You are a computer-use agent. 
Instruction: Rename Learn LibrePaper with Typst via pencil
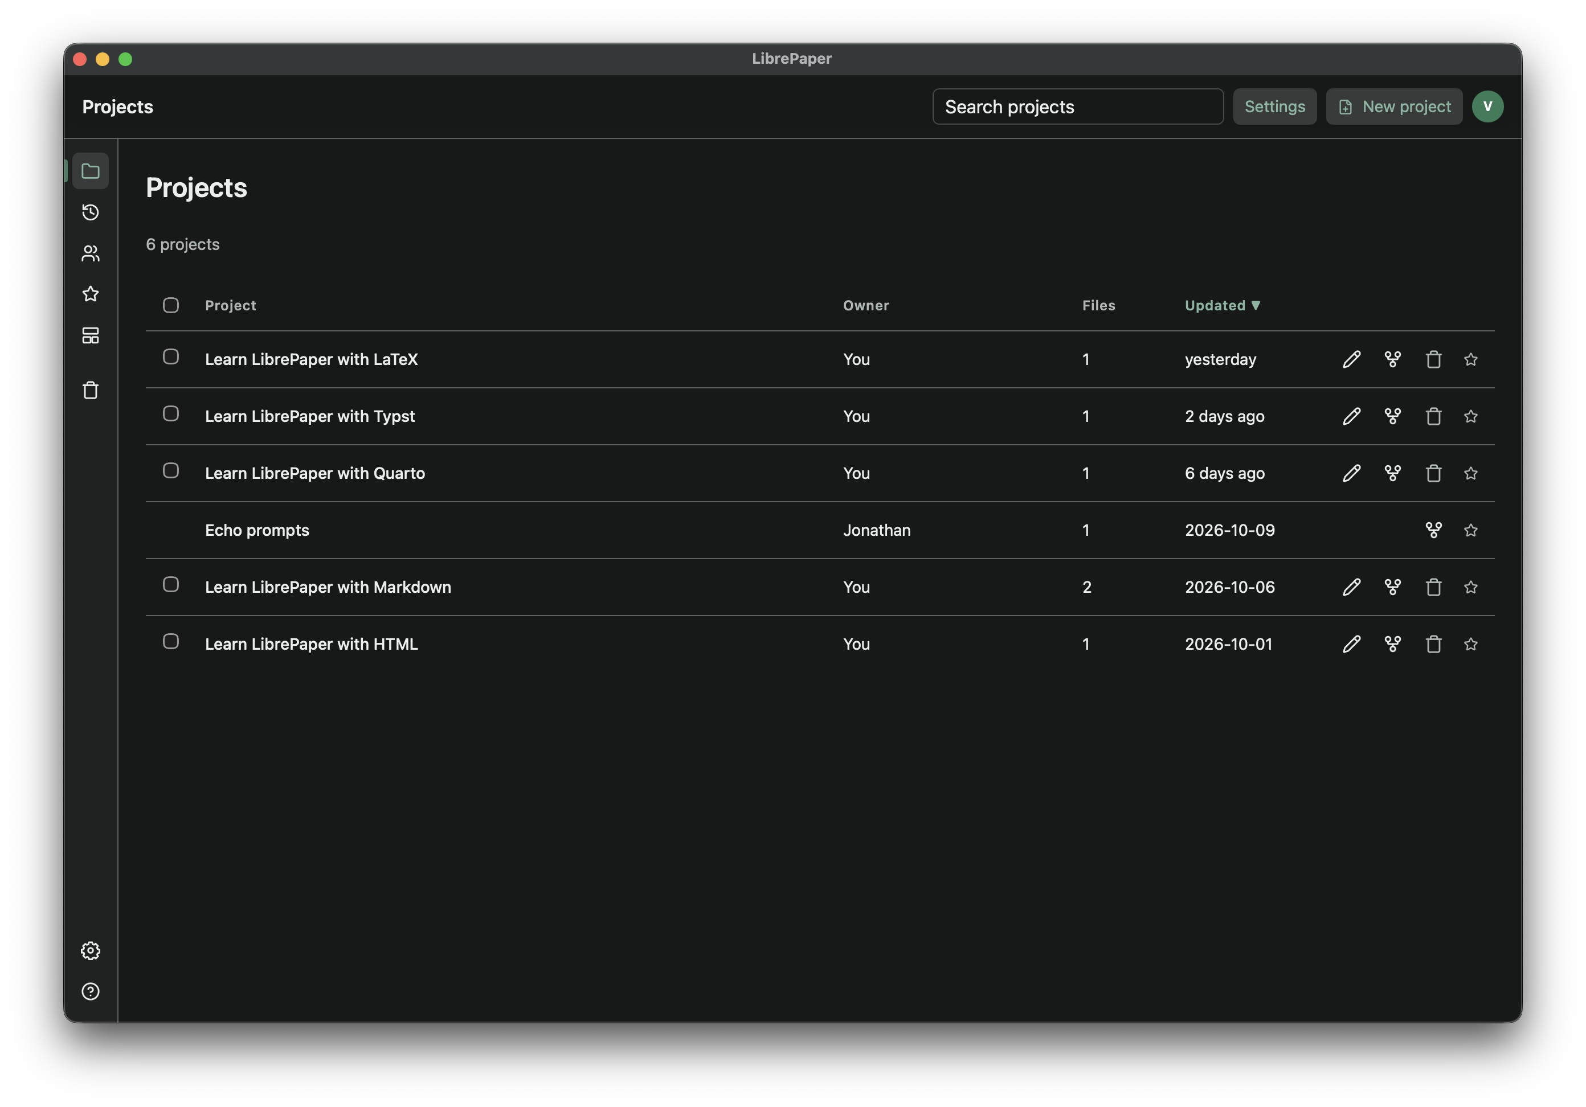tap(1352, 416)
